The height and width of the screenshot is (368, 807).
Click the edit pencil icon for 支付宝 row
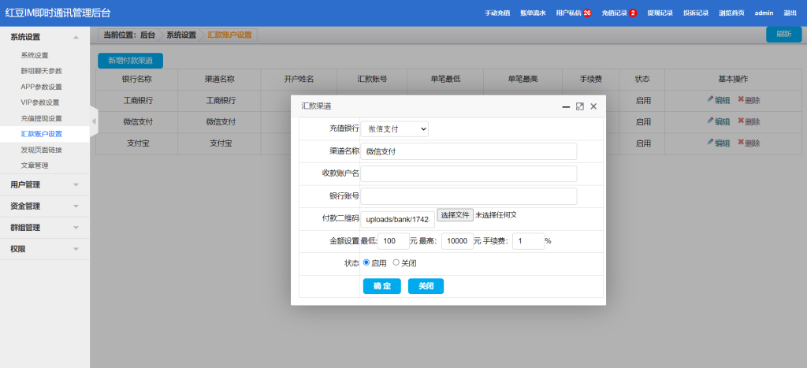(x=710, y=143)
